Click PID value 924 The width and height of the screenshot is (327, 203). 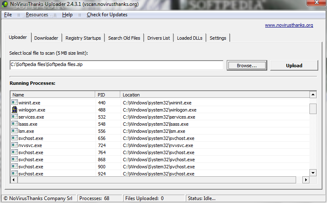coord(102,174)
